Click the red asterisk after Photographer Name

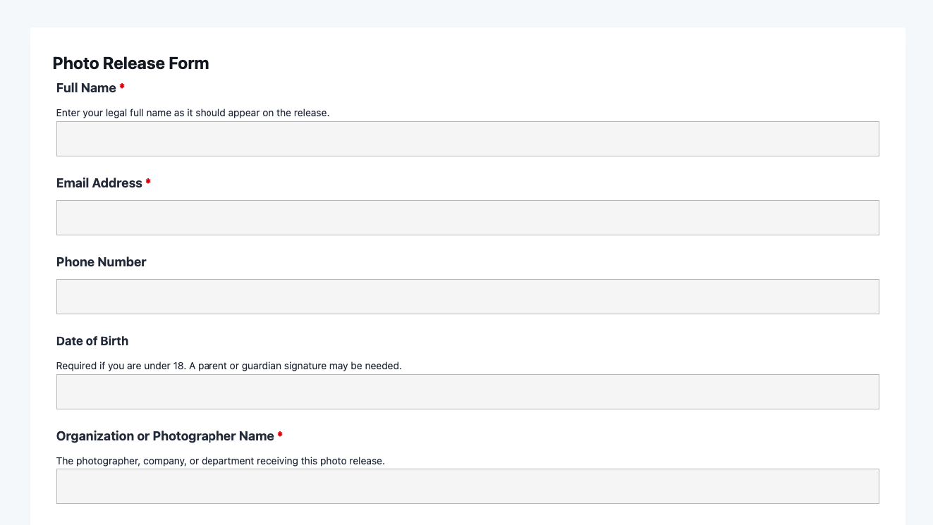280,436
